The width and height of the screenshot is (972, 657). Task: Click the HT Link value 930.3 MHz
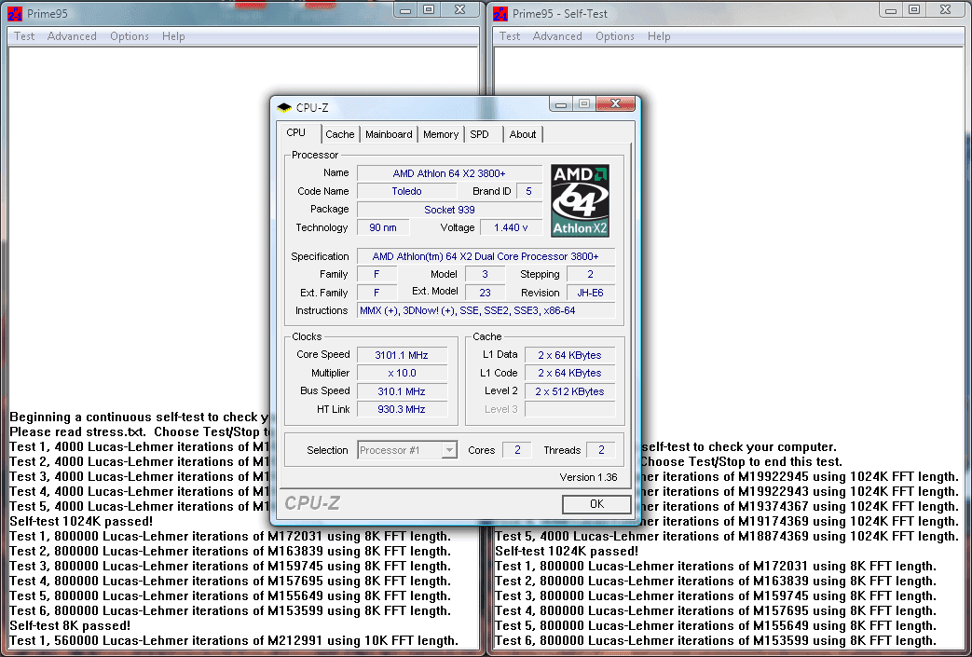click(x=402, y=409)
